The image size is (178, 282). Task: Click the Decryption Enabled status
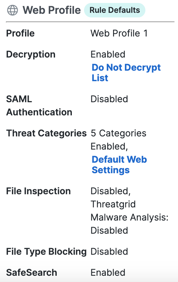[108, 54]
